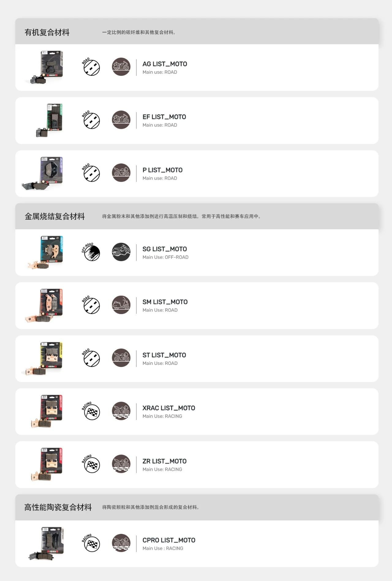This screenshot has width=392, height=581.
Task: Open the XRAC LIST_MOTO product link
Action: pyautogui.click(x=168, y=408)
